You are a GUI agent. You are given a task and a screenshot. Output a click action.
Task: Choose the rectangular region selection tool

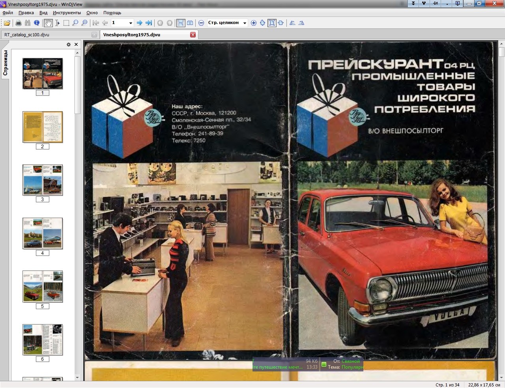coord(66,23)
